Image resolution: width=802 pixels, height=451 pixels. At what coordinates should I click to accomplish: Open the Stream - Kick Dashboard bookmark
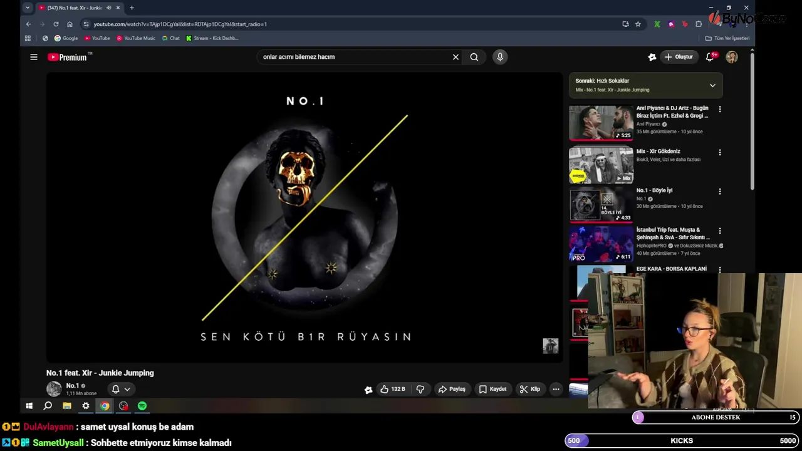pyautogui.click(x=212, y=38)
